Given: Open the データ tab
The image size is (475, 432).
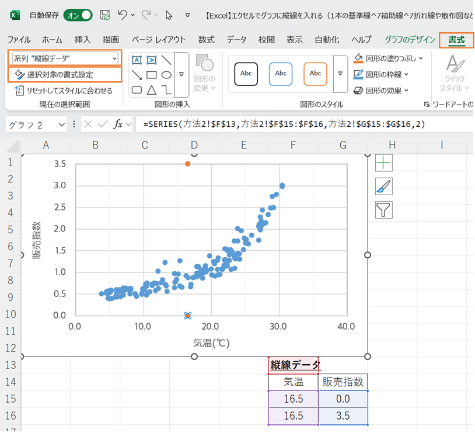Looking at the screenshot, I should click(236, 40).
